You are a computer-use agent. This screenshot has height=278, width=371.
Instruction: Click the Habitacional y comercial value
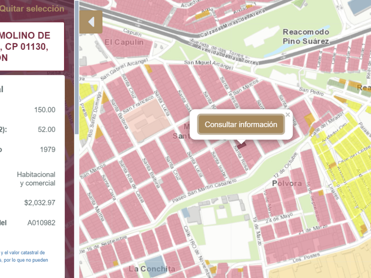[x=36, y=179]
